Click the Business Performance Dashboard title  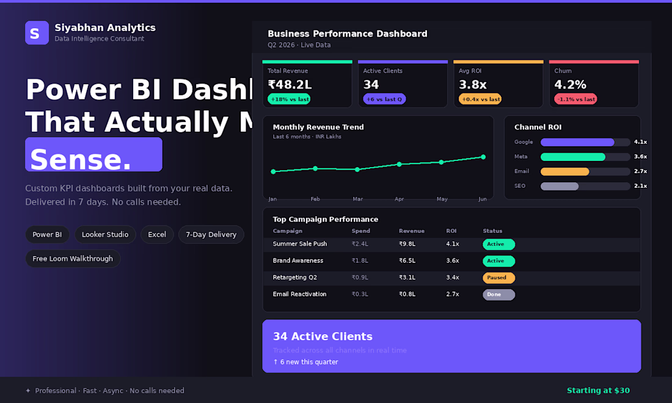[x=348, y=34]
